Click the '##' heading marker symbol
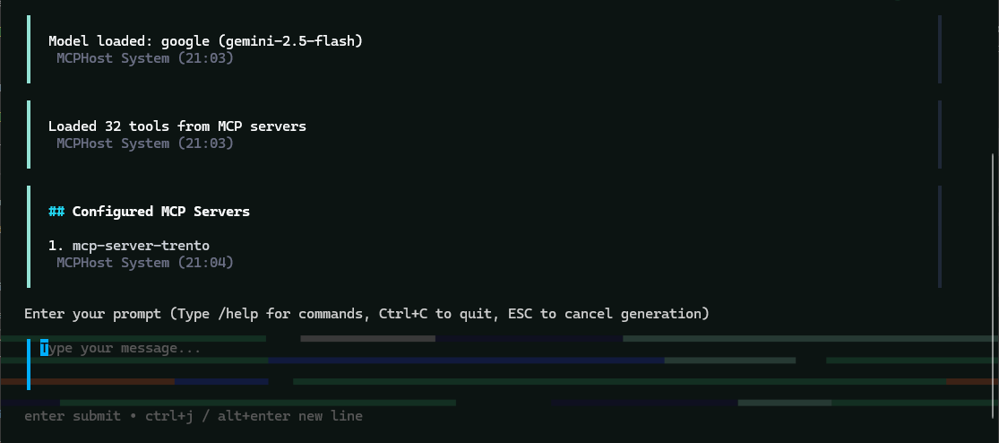The image size is (999, 443). click(x=56, y=212)
